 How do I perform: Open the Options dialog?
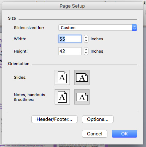pos(98,119)
